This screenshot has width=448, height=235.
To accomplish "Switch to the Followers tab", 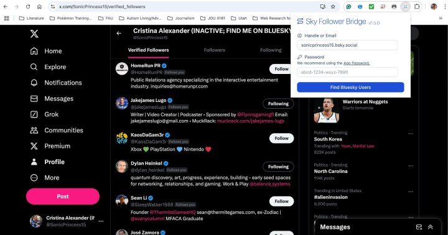I will (214, 50).
